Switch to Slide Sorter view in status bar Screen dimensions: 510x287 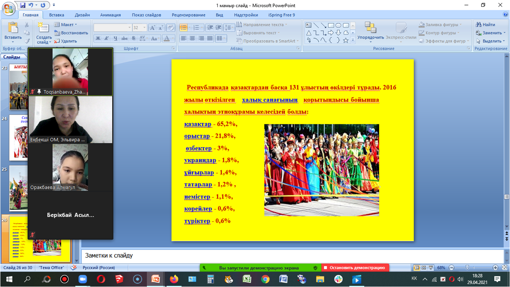[x=424, y=268]
